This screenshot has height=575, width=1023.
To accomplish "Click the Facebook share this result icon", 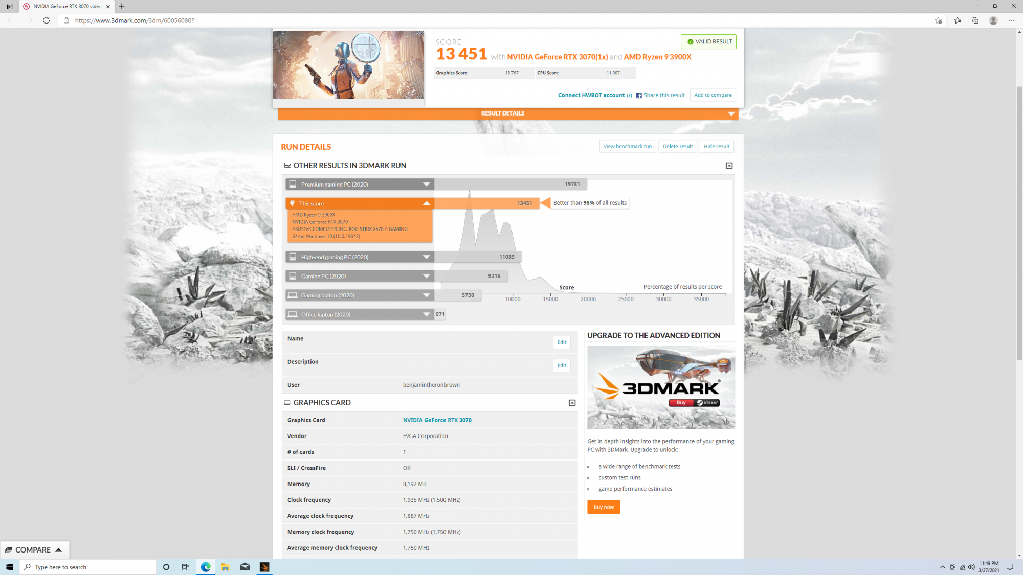I will pyautogui.click(x=639, y=95).
